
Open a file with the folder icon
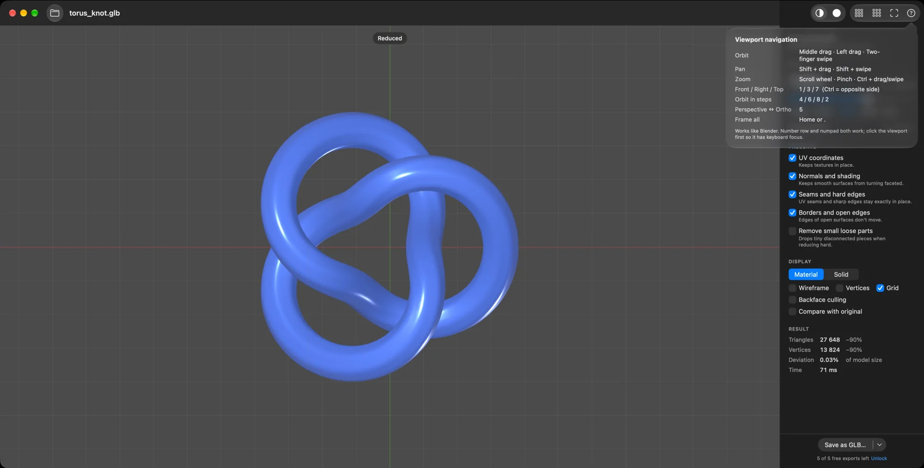click(55, 13)
